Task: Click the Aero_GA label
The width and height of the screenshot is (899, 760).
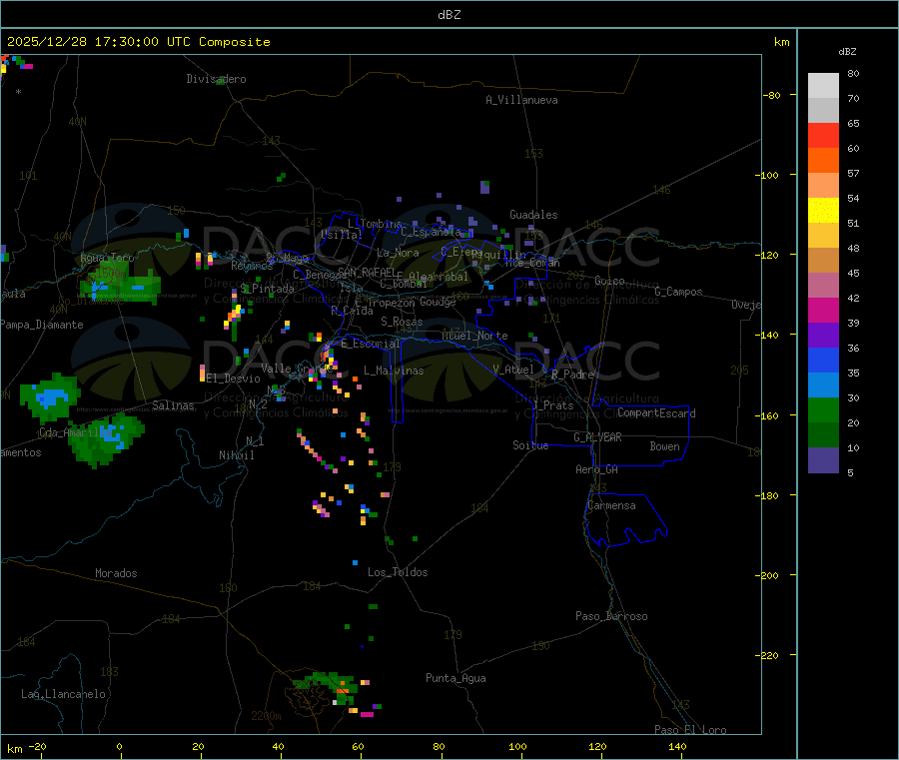Action: coord(597,469)
